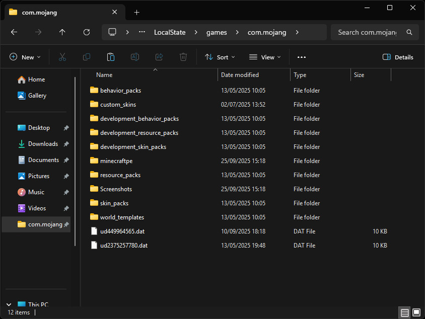Go up one folder level
The height and width of the screenshot is (319, 425).
[62, 32]
